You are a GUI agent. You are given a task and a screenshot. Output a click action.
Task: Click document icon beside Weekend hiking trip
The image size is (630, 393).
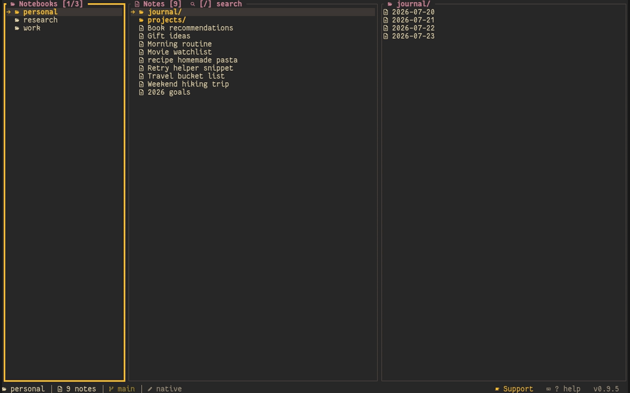(141, 84)
